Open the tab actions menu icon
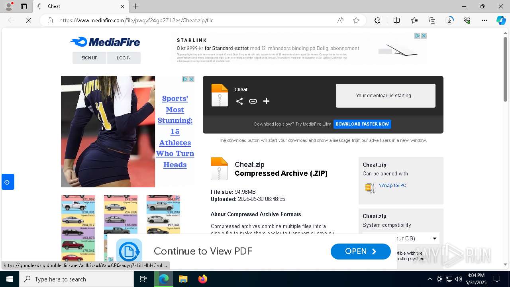 click(24, 6)
